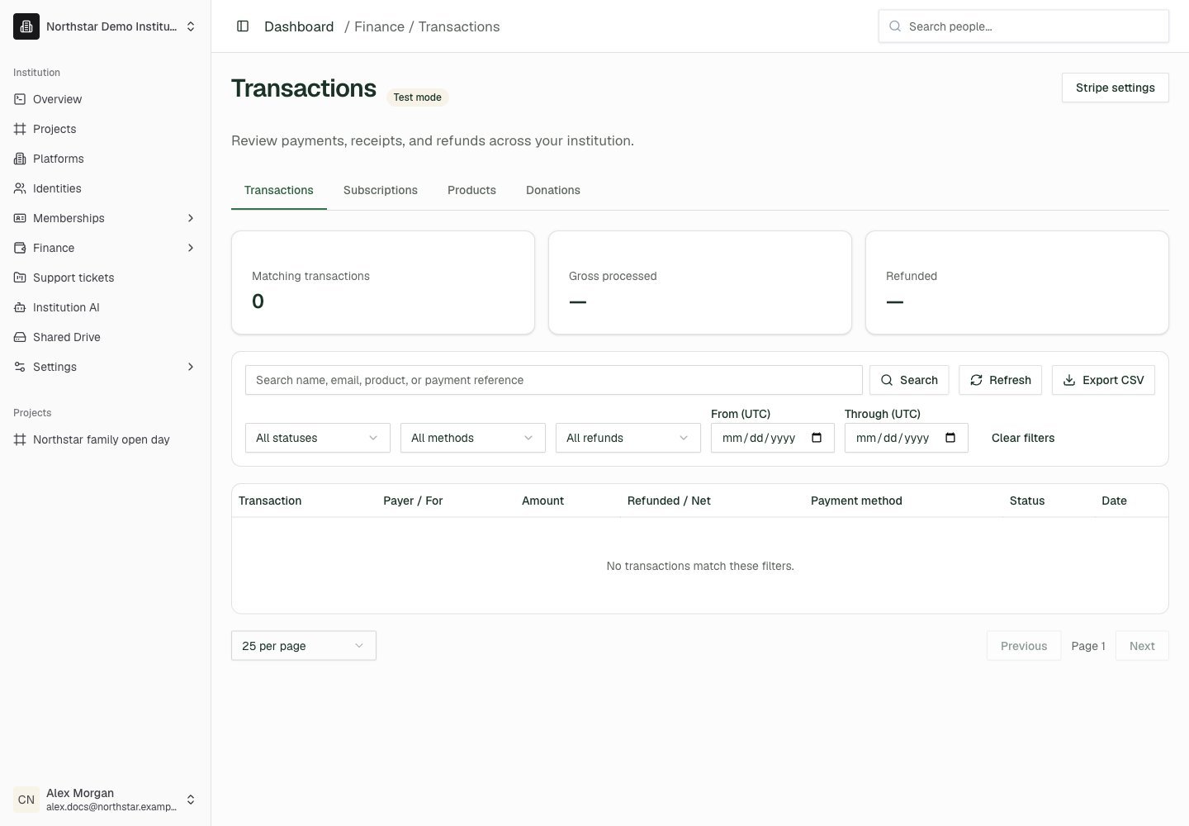Screen dimensions: 1189x826
Task: Click the Shared Drive icon
Action: pos(20,337)
